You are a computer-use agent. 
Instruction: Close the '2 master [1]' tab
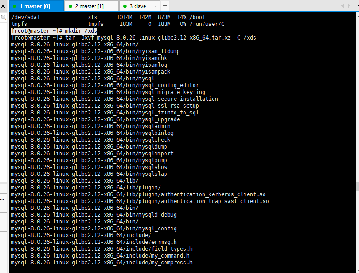coord(113,6)
